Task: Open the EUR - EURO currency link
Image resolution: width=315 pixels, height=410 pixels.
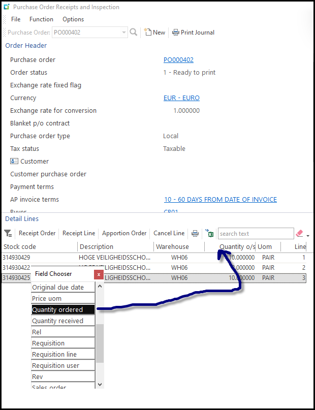Action: click(x=181, y=98)
